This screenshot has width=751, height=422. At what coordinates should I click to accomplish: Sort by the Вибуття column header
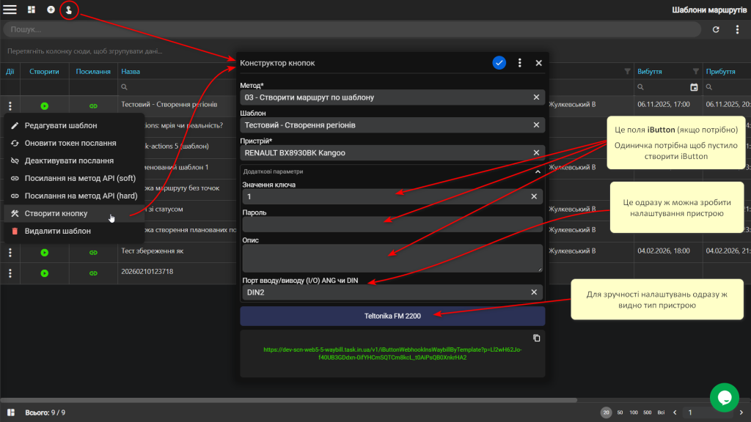[x=650, y=71]
